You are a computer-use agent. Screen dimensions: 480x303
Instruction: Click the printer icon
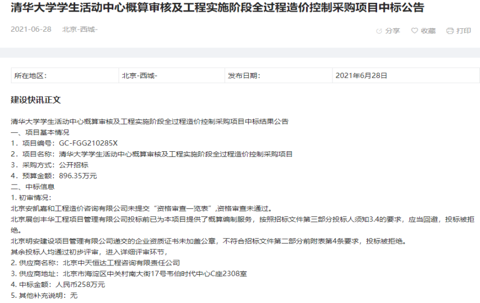(x=449, y=31)
